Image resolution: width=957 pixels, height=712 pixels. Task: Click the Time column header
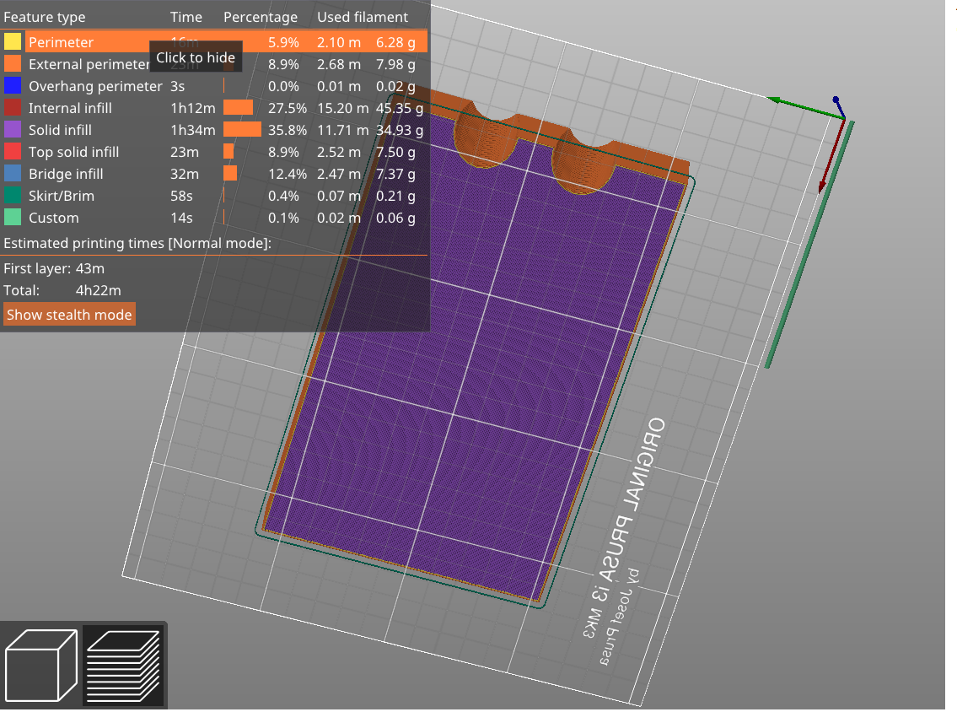[186, 17]
